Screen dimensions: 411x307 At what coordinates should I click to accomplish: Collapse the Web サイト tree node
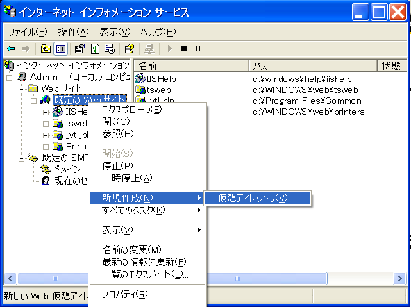[22, 88]
